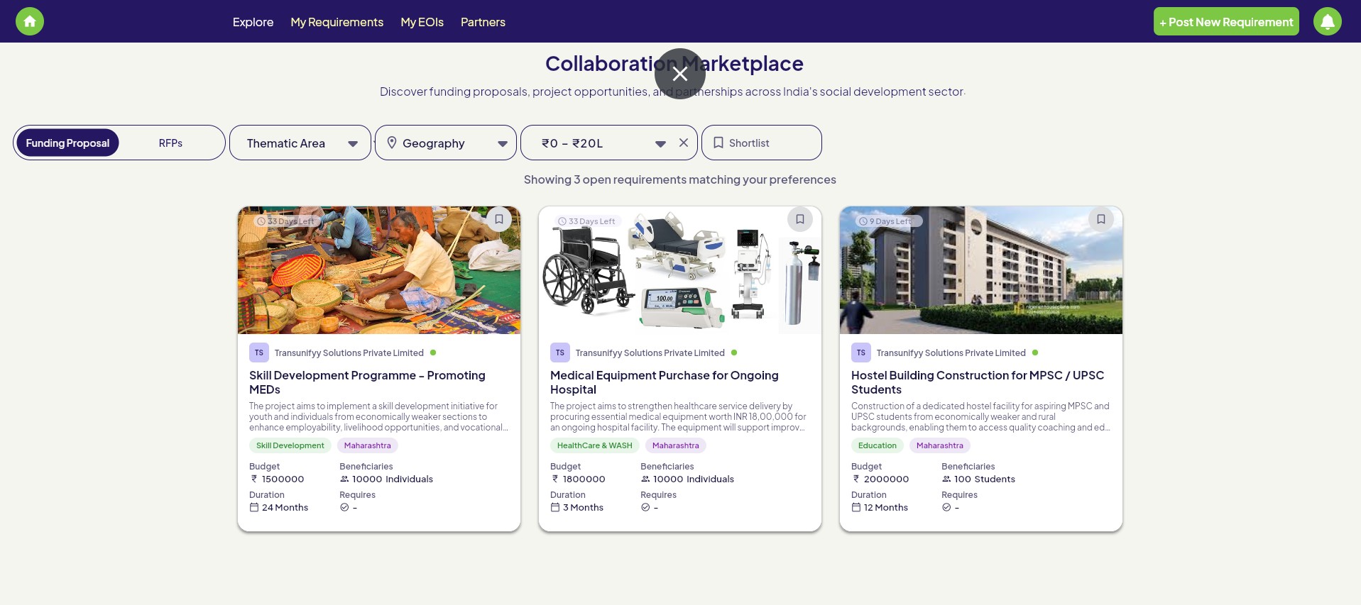Click the Collaboration Marketplace heading
The height and width of the screenshot is (605, 1361).
point(674,64)
